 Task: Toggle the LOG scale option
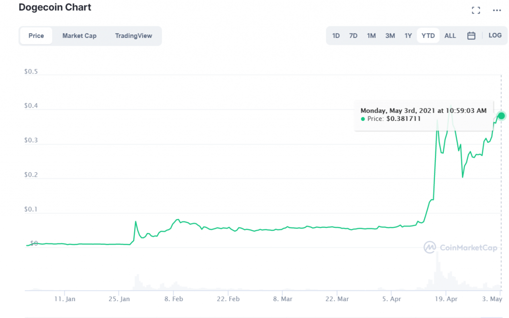[495, 36]
